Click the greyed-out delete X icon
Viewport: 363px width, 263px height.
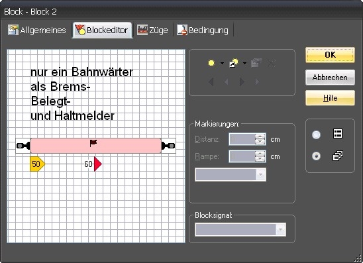(x=272, y=63)
